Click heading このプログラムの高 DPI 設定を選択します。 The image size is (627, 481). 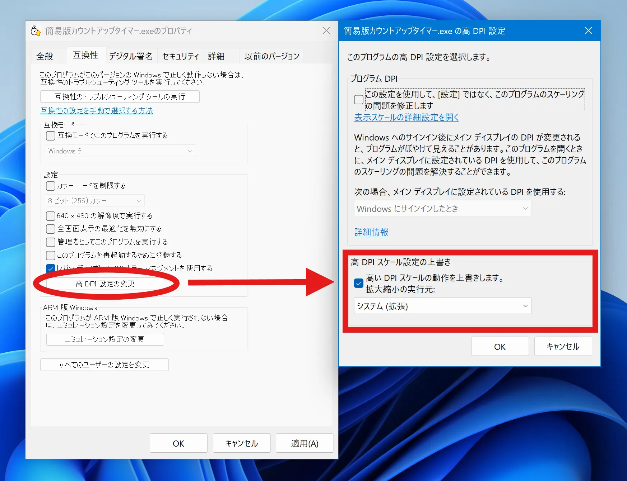click(419, 57)
